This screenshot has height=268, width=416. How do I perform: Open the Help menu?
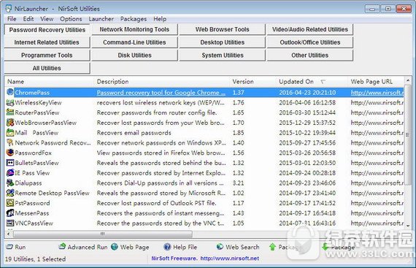coord(160,19)
